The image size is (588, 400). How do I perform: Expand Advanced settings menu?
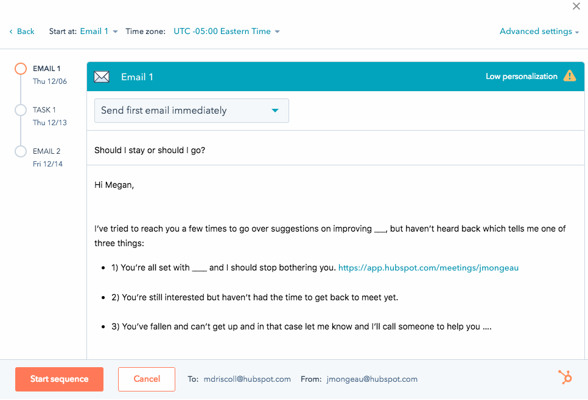[x=539, y=32]
